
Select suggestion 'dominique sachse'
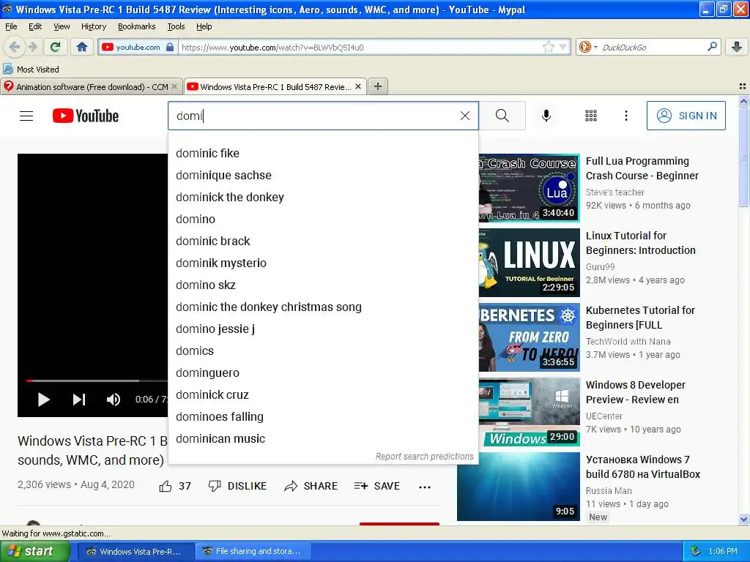[323, 176]
